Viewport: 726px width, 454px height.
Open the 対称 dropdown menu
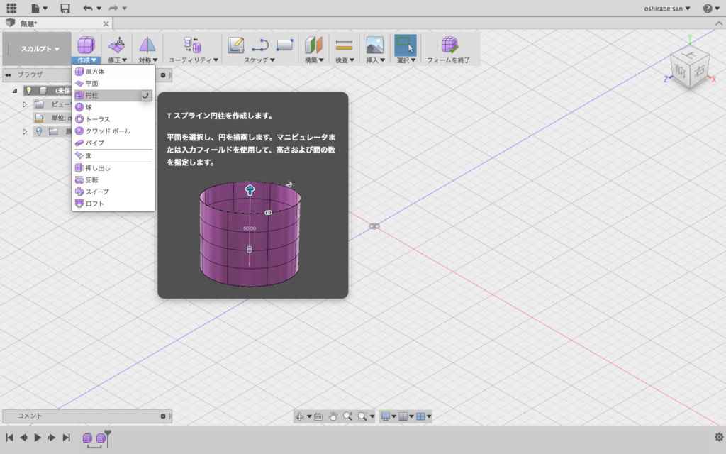147,60
